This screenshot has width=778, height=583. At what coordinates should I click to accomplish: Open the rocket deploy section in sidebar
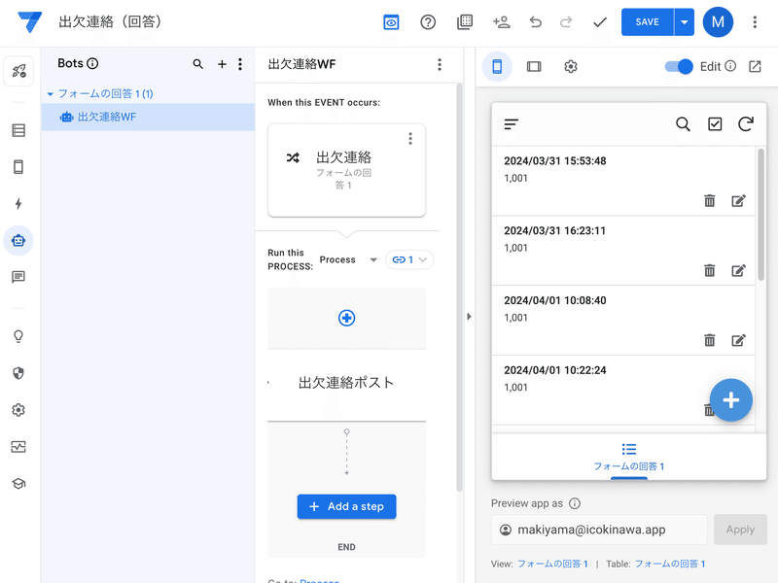[18, 71]
